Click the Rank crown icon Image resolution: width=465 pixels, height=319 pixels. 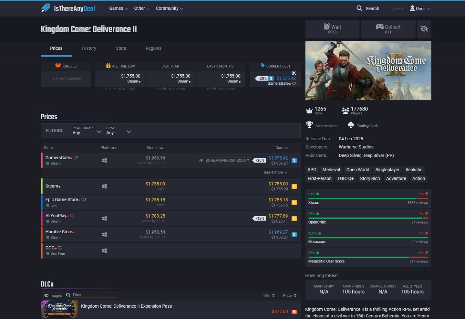(309, 111)
